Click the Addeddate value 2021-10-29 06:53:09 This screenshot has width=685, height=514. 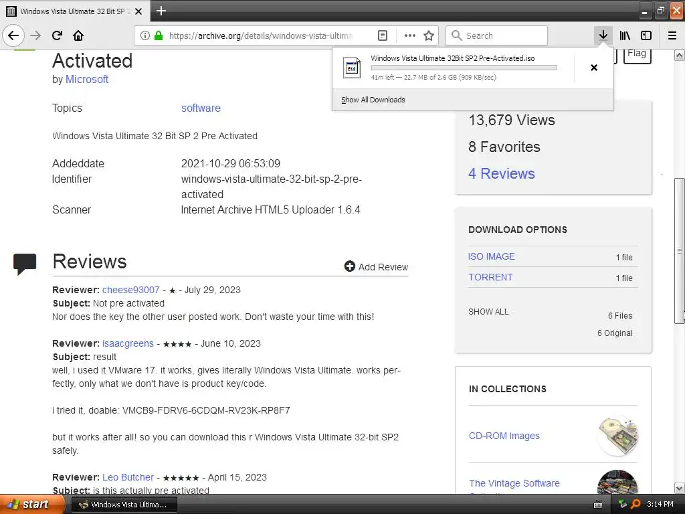[231, 163]
